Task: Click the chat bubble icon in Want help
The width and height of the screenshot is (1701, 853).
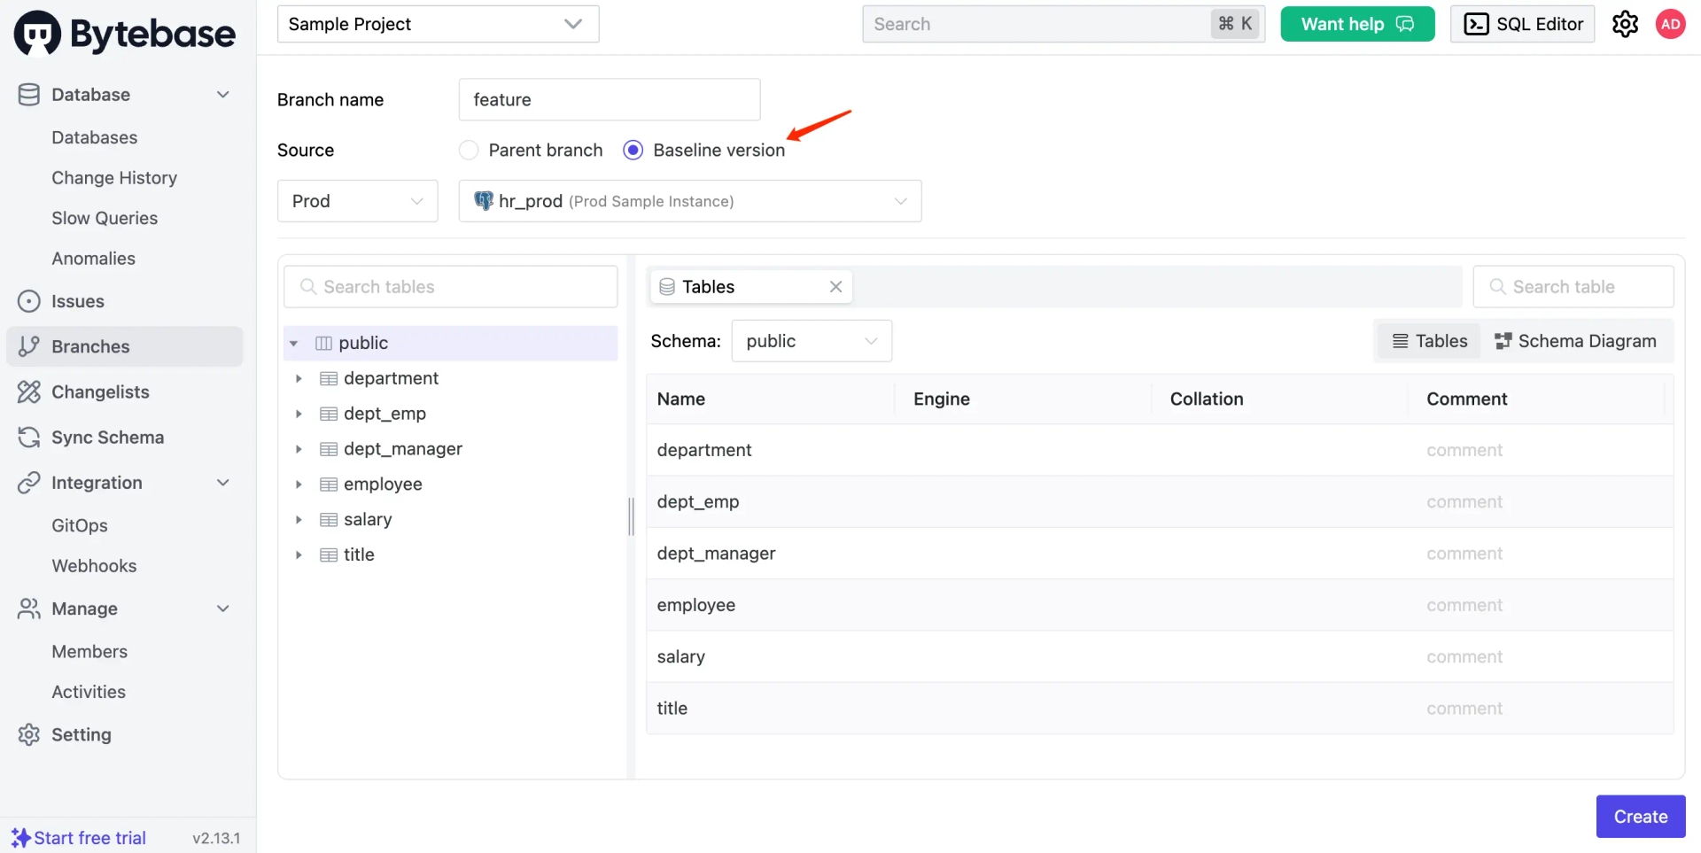Action: pyautogui.click(x=1405, y=24)
